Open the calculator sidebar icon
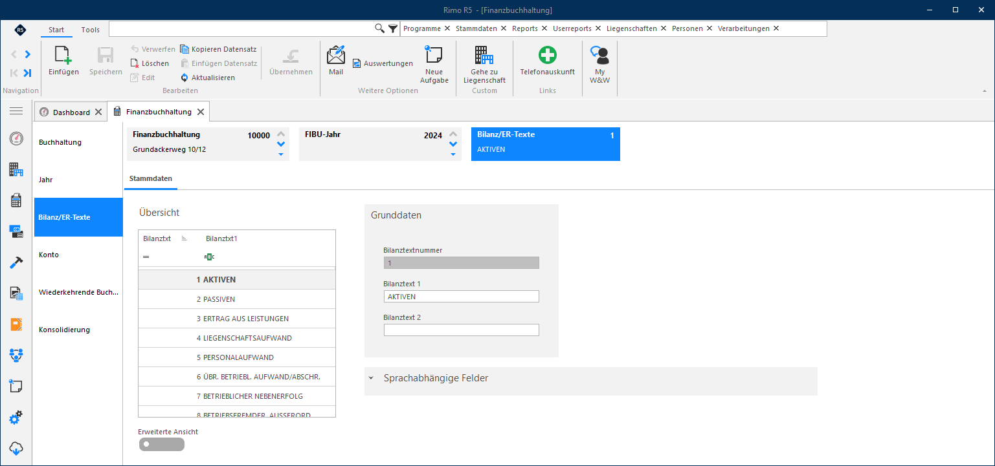Screen dimensions: 995x466 click(16, 200)
